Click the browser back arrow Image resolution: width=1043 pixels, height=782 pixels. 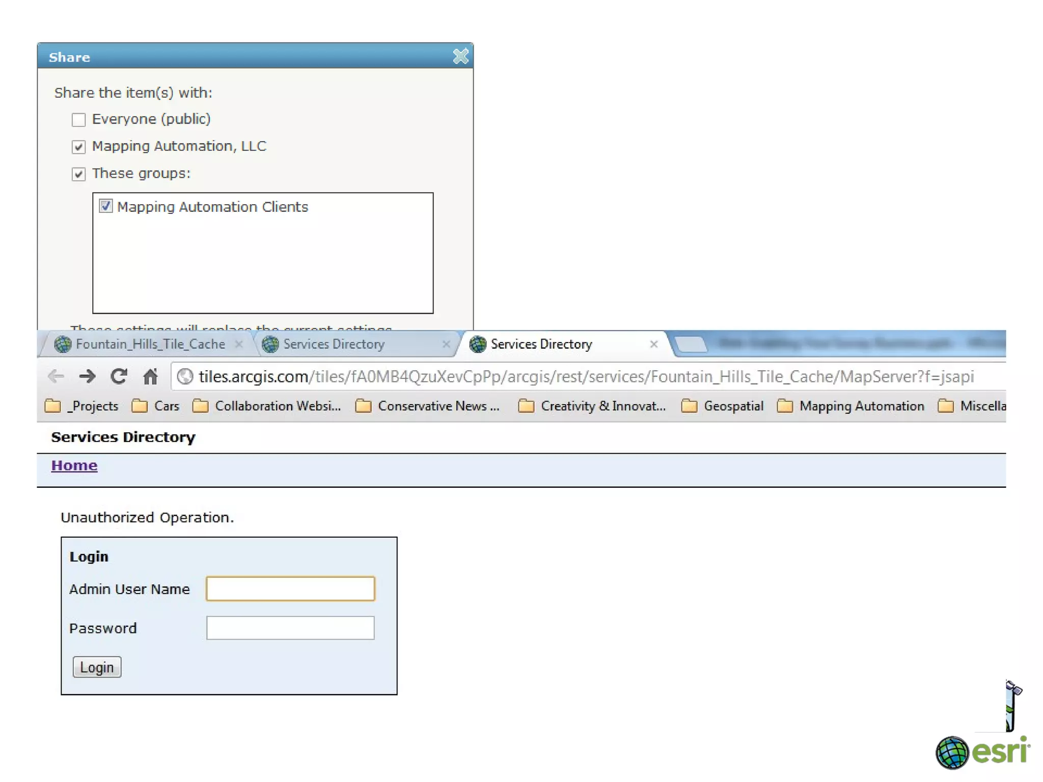[x=56, y=377]
